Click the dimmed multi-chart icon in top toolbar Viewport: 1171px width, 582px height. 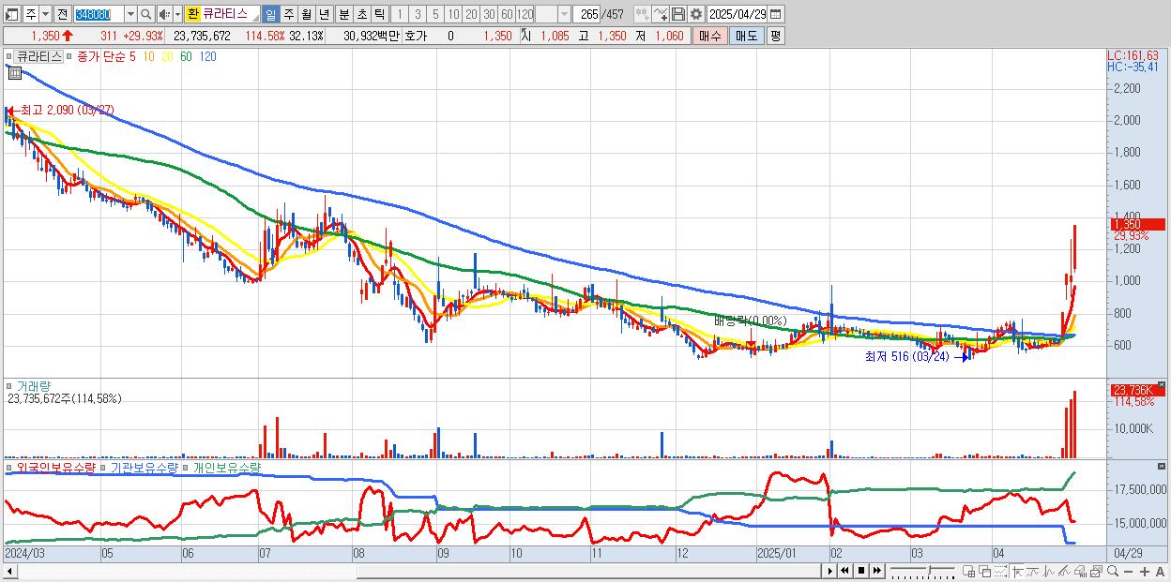[x=643, y=14]
